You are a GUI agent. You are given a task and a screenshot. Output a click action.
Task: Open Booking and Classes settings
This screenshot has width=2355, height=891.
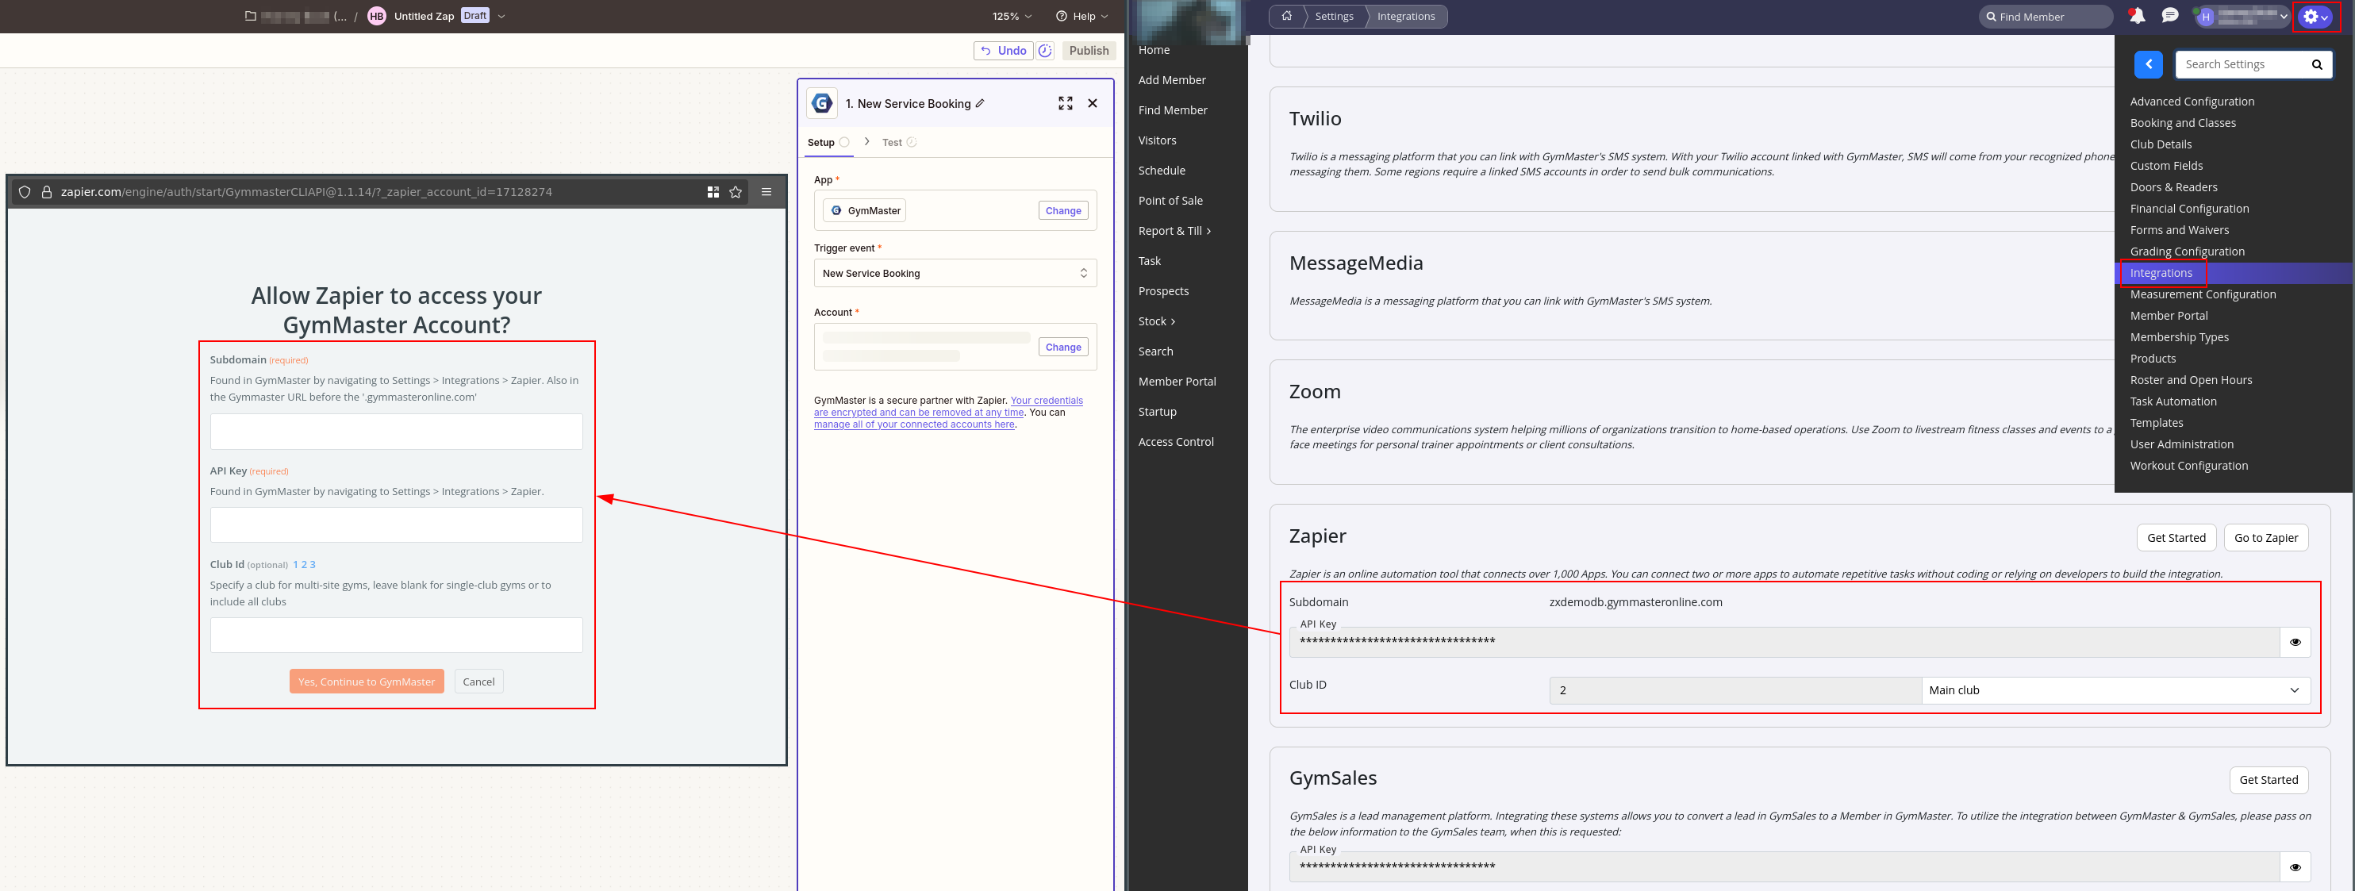point(2182,123)
